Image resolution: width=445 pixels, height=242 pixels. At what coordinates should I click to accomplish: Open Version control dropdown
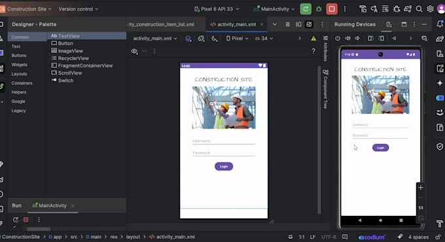[79, 9]
